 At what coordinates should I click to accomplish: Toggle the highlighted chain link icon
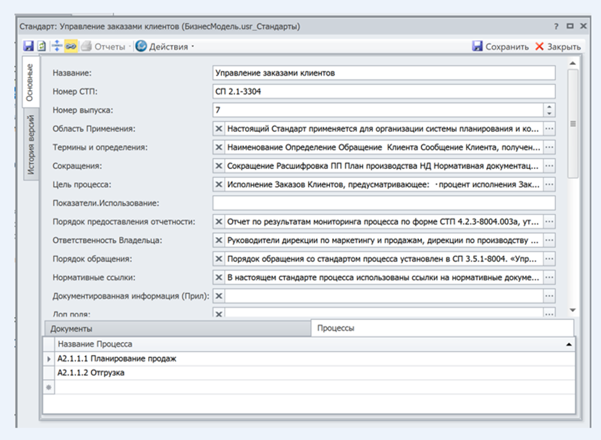pyautogui.click(x=71, y=46)
